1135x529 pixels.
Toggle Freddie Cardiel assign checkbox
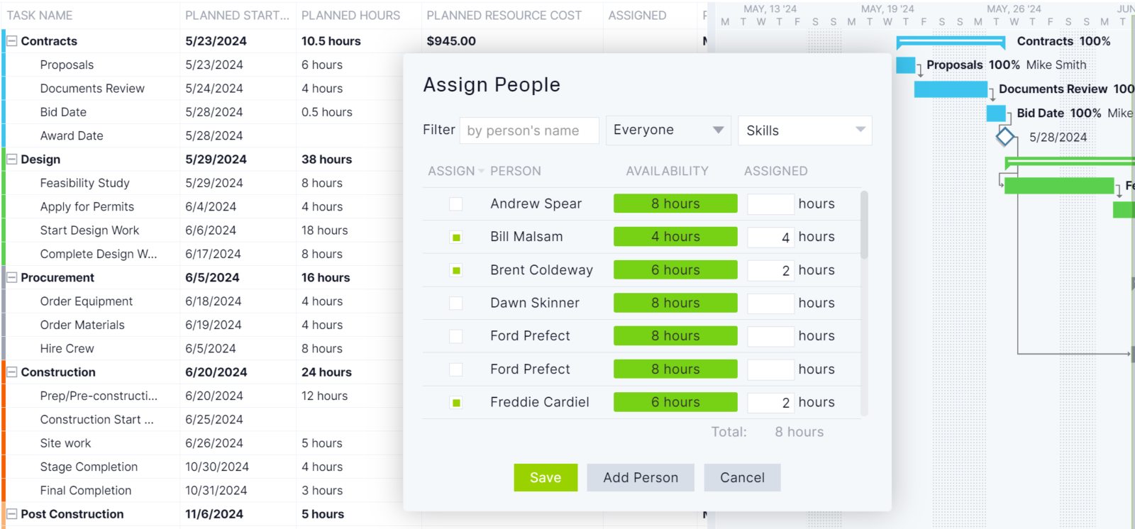click(x=456, y=403)
